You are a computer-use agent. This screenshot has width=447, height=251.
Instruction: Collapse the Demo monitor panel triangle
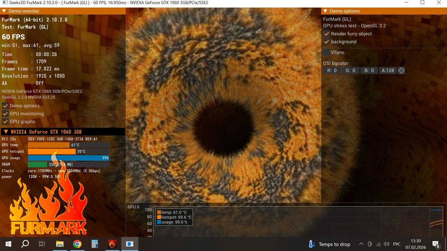coord(4,11)
